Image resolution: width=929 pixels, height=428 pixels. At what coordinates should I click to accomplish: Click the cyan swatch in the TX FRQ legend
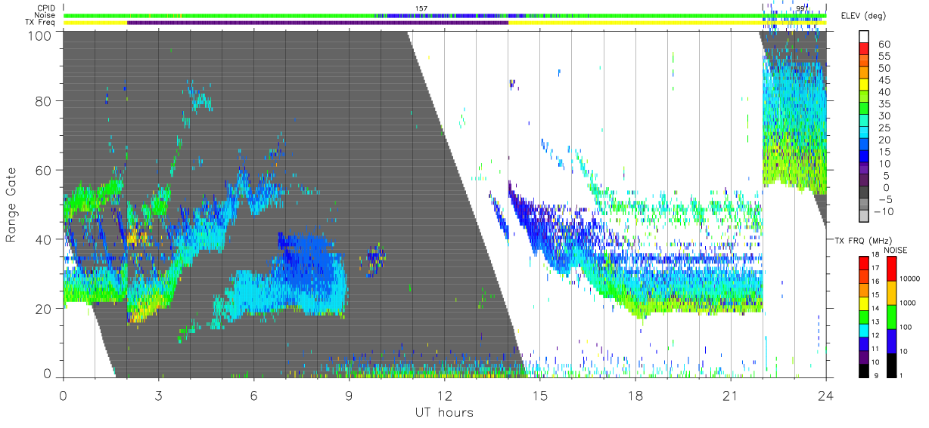[865, 330]
